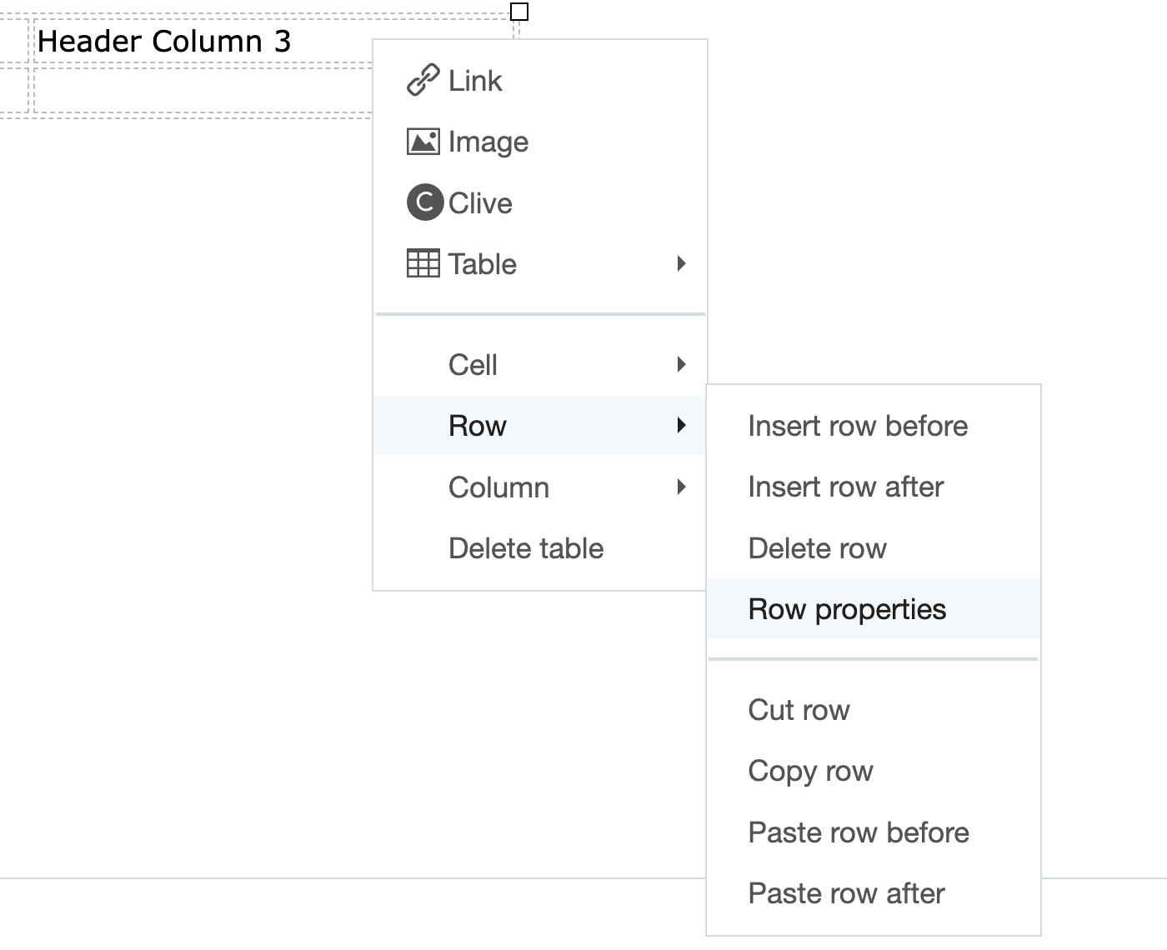The height and width of the screenshot is (950, 1167).
Task: Choose Insert row before
Action: [x=858, y=425]
